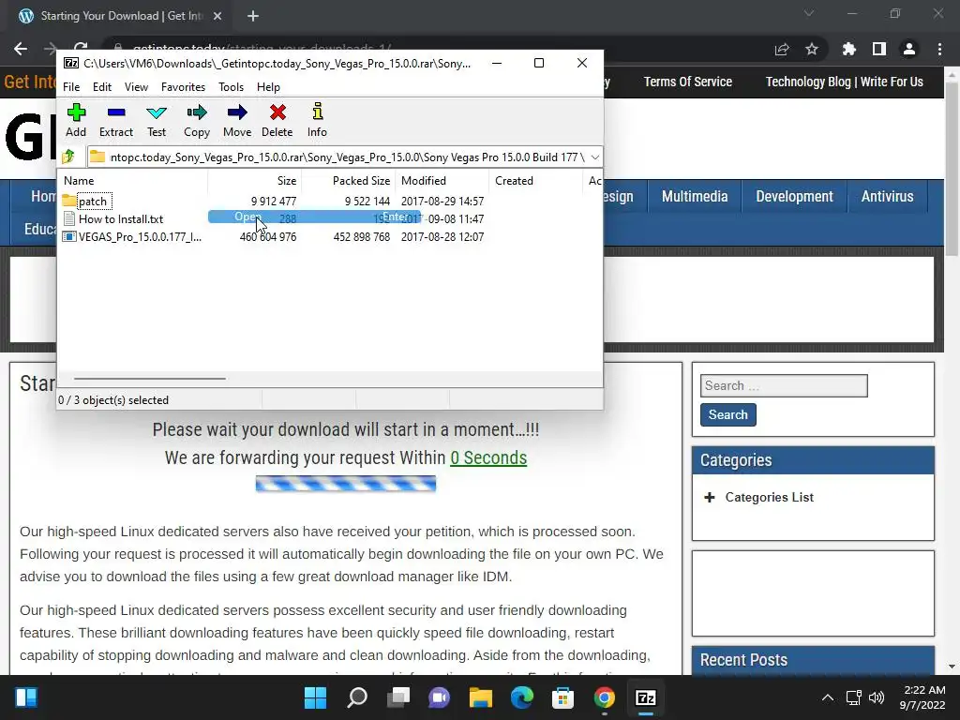Expand 7-Zip address path dropdown
Screen dimensions: 960x720
click(594, 157)
